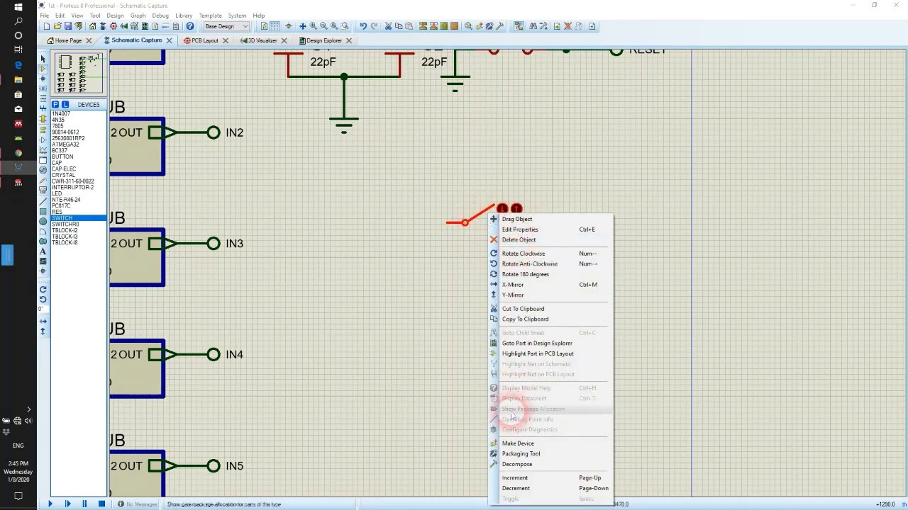Select the Terminals Mode tool
This screenshot has height=510, width=908.
click(x=43, y=129)
